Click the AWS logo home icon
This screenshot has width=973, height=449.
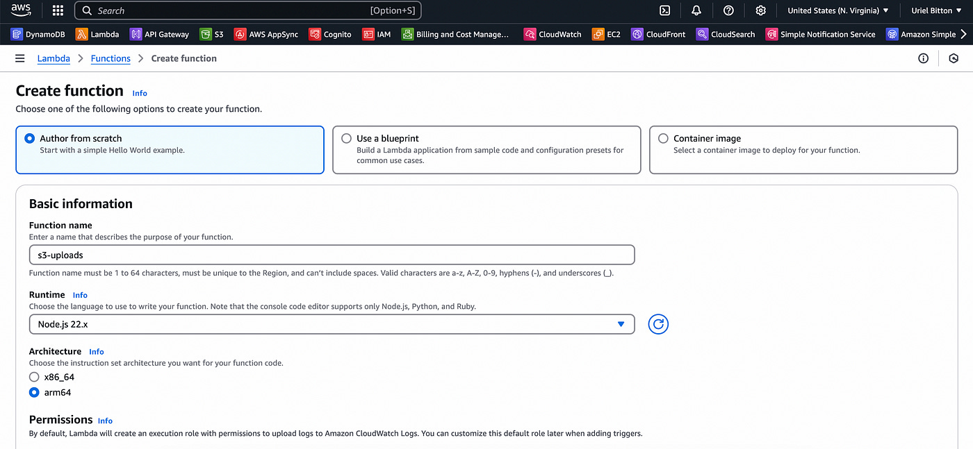pyautogui.click(x=20, y=10)
